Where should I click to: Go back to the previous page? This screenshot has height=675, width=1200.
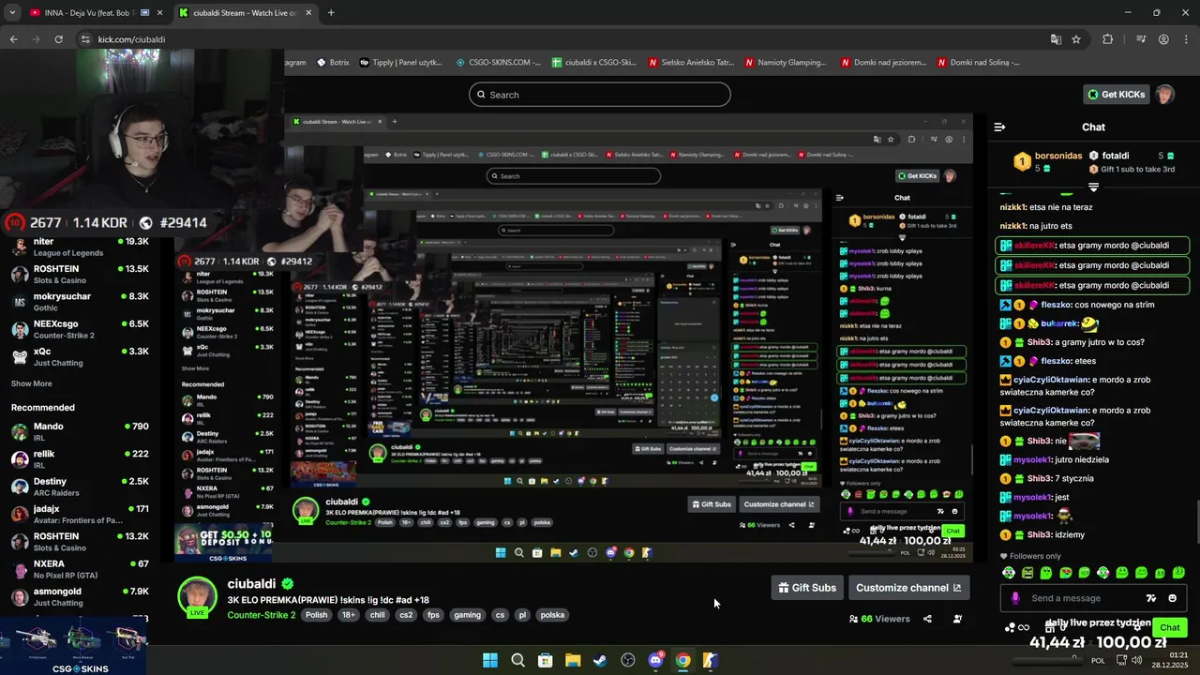(13, 39)
